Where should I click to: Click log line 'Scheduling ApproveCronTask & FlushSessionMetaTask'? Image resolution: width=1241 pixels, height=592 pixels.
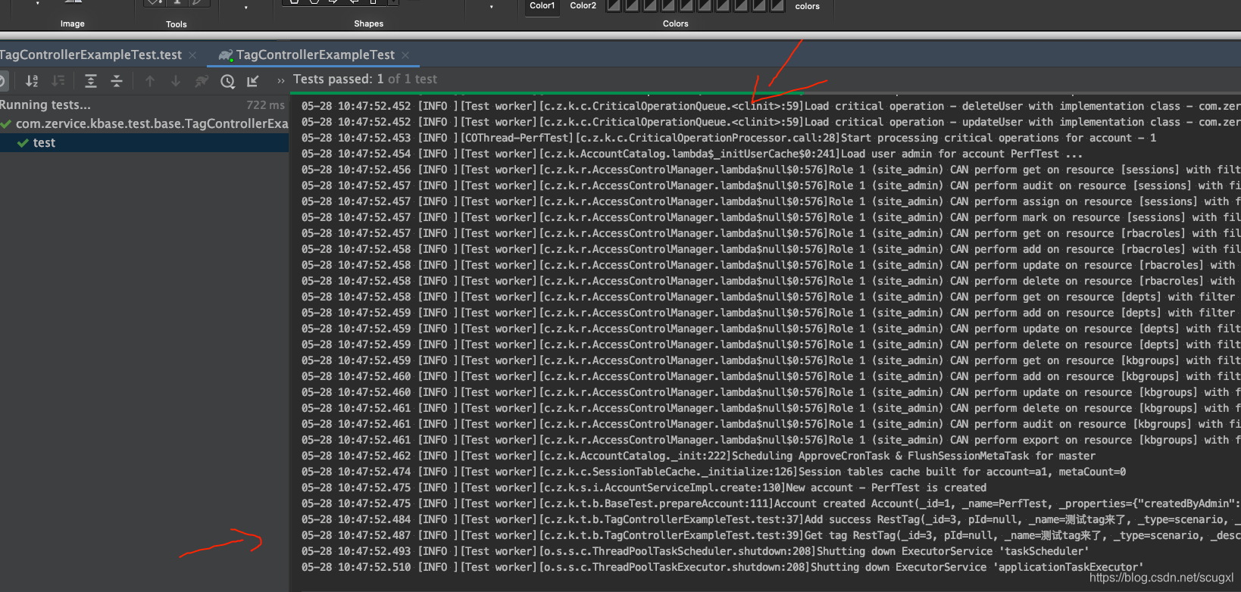coord(699,456)
